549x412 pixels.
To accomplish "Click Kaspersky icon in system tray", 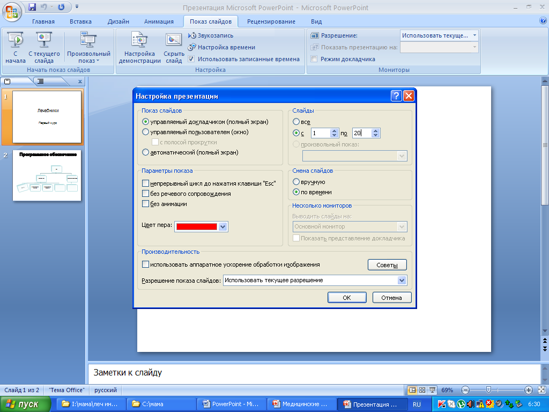I will pyautogui.click(x=442, y=404).
